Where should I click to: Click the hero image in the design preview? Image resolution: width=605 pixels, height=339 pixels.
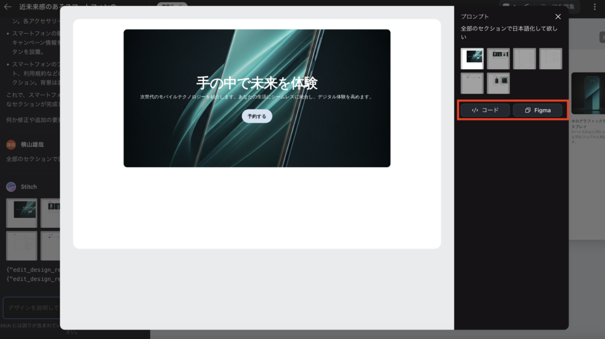(257, 99)
